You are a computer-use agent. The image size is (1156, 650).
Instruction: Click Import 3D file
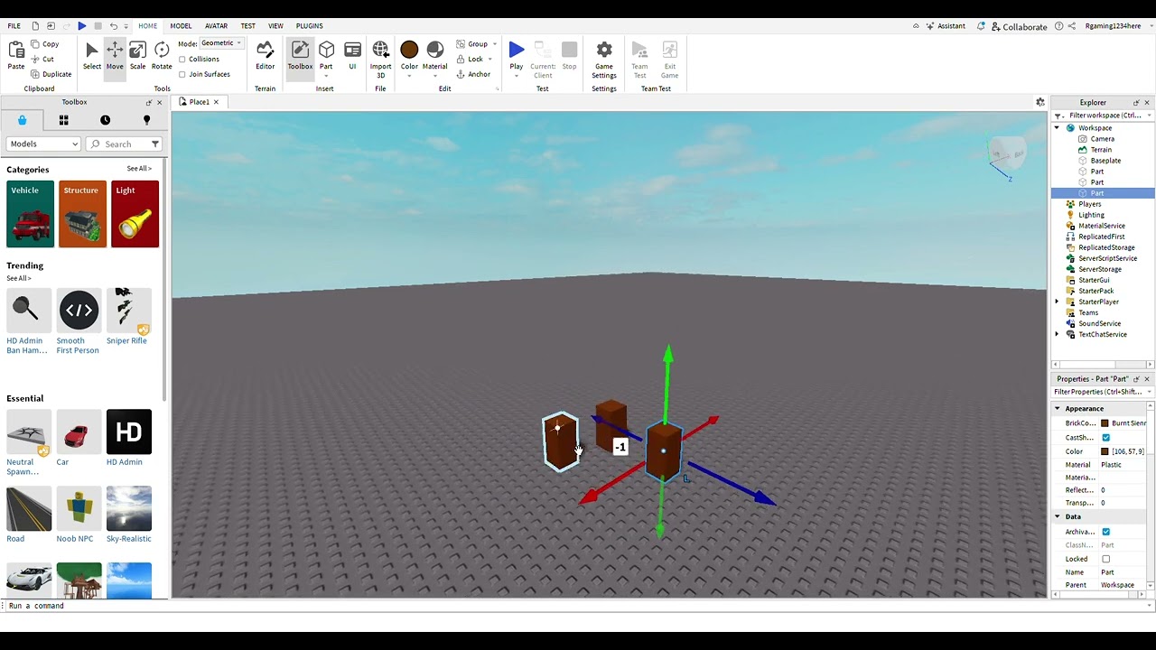(x=380, y=59)
